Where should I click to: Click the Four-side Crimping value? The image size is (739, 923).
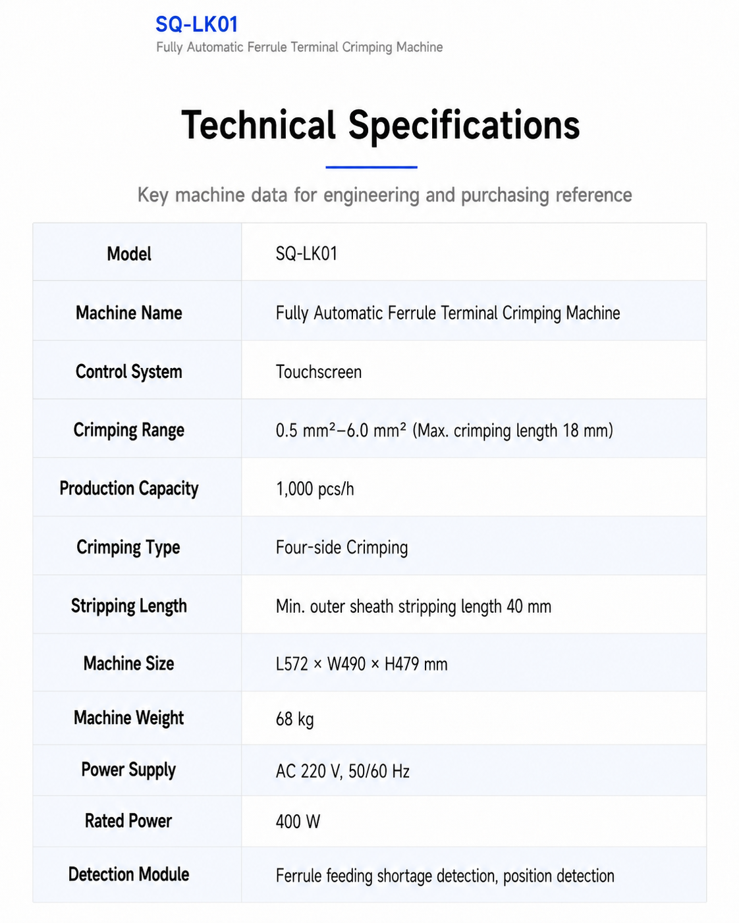(x=342, y=548)
